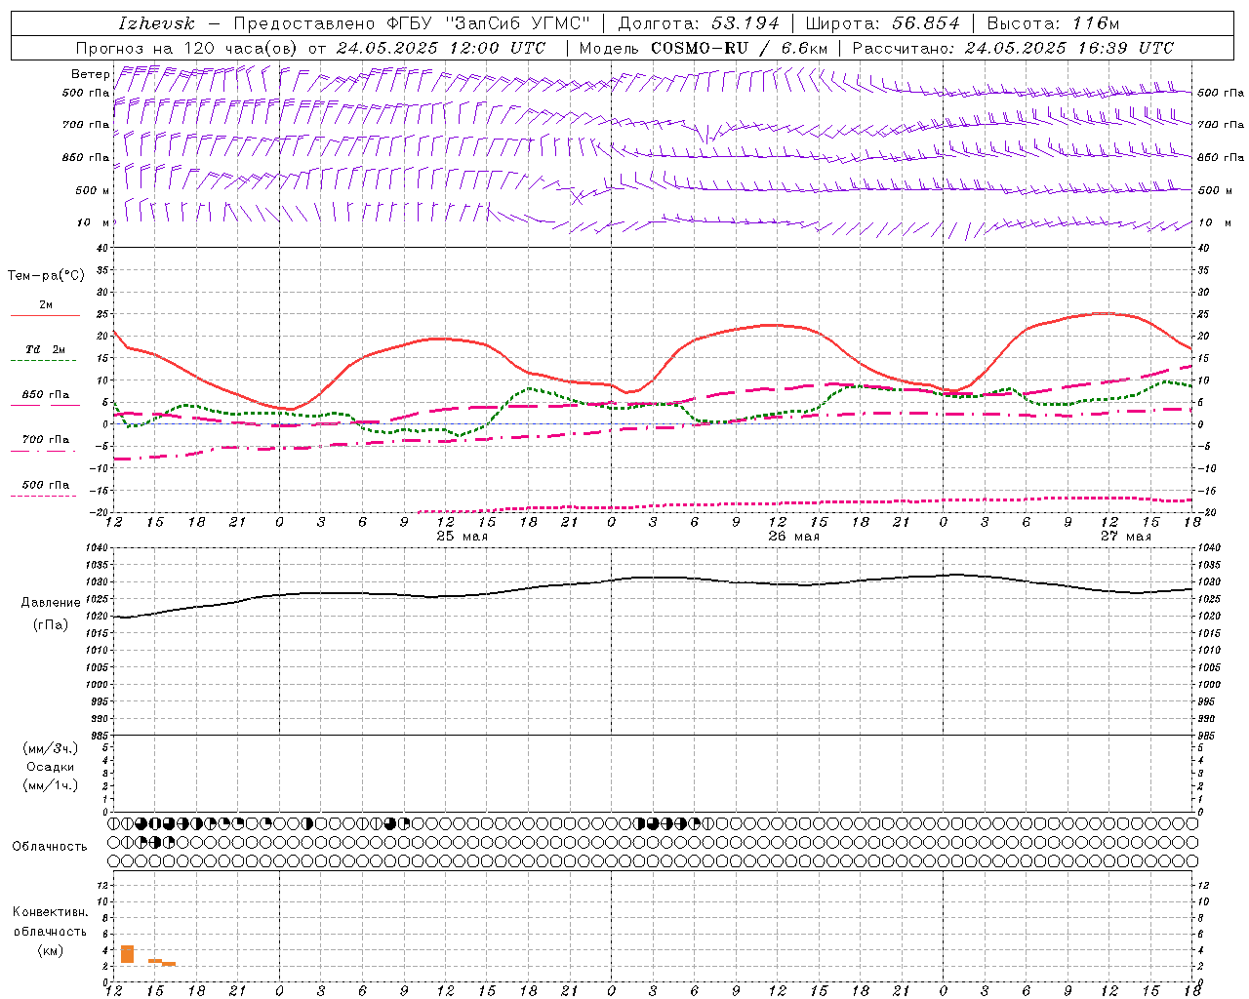Select the 'Долгота: 53.194' longitude value
The image size is (1249, 999).
(699, 23)
